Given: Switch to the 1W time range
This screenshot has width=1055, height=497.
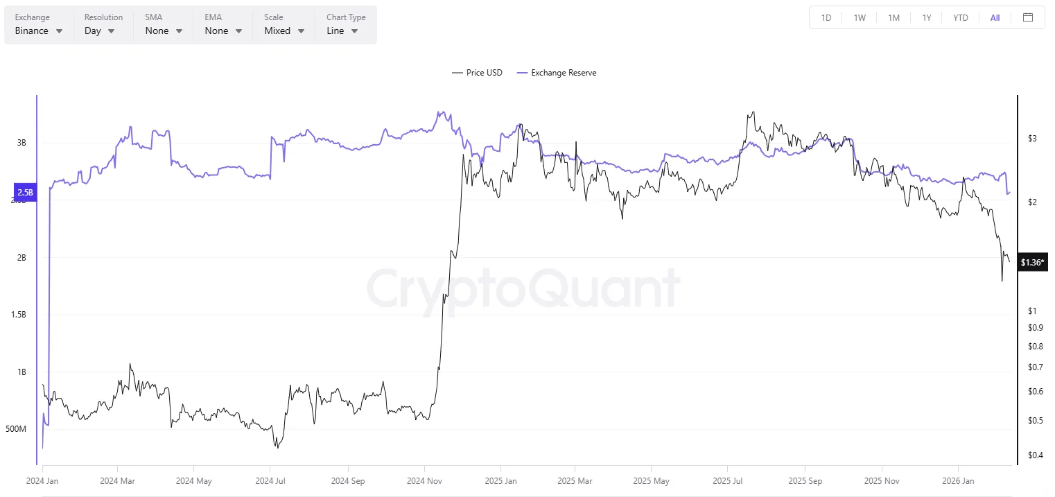Looking at the screenshot, I should coord(860,17).
